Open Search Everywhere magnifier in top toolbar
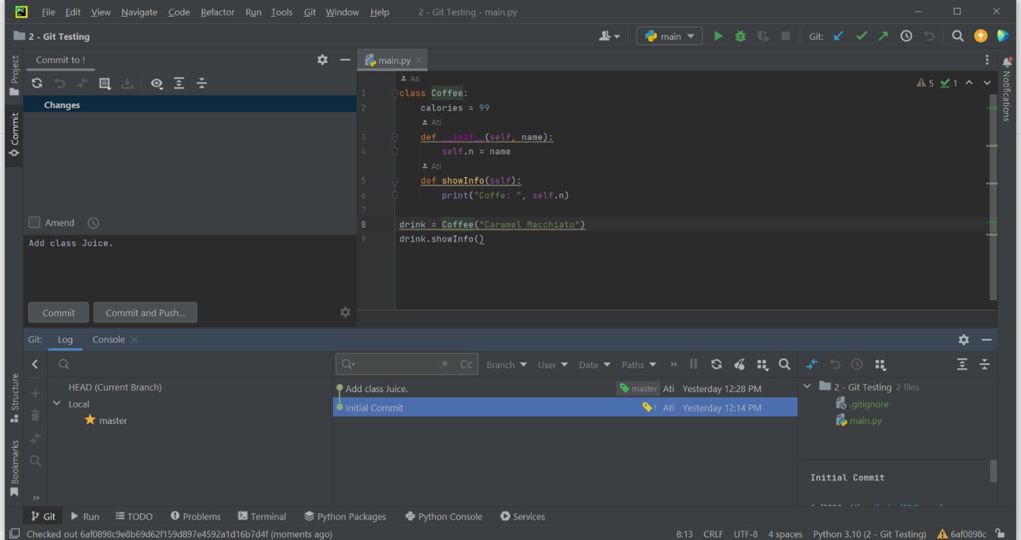Screen dimensions: 1021x540 [958, 36]
